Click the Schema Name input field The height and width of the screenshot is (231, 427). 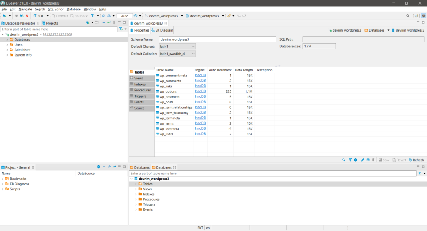(x=217, y=39)
